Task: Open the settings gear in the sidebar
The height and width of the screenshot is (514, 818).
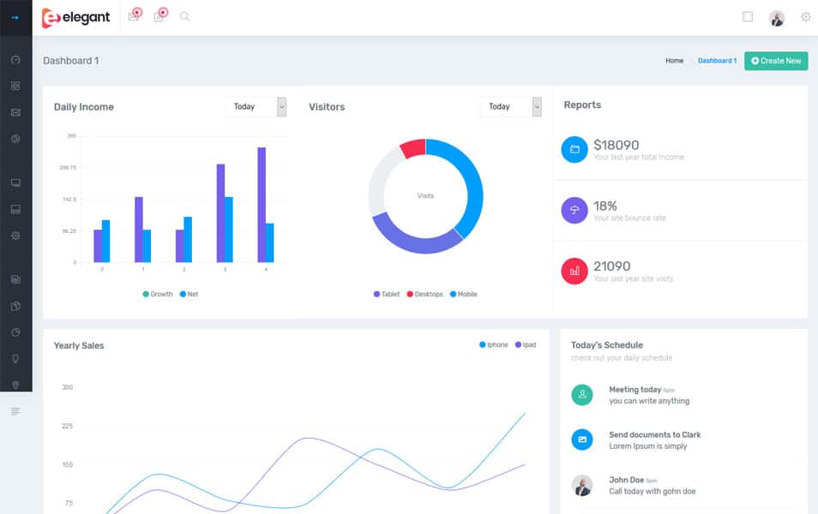Action: pos(15,235)
